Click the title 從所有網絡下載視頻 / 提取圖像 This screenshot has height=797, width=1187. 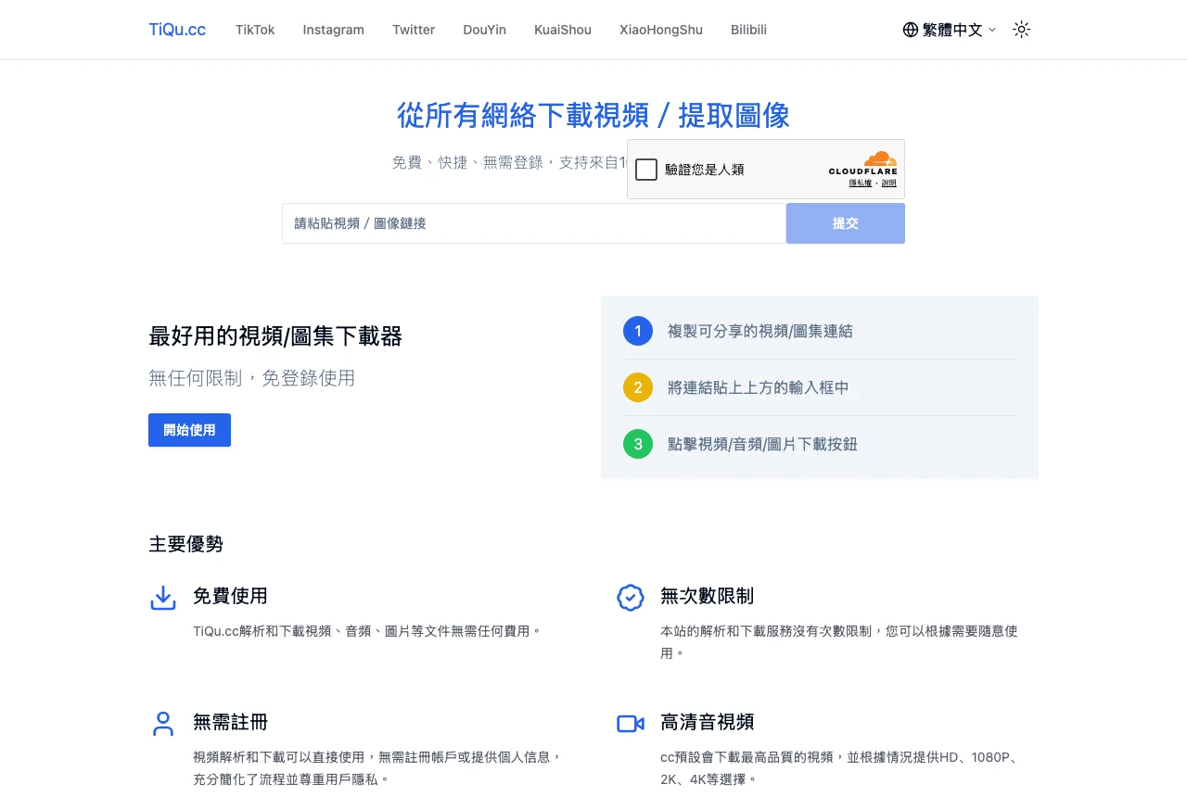click(593, 116)
